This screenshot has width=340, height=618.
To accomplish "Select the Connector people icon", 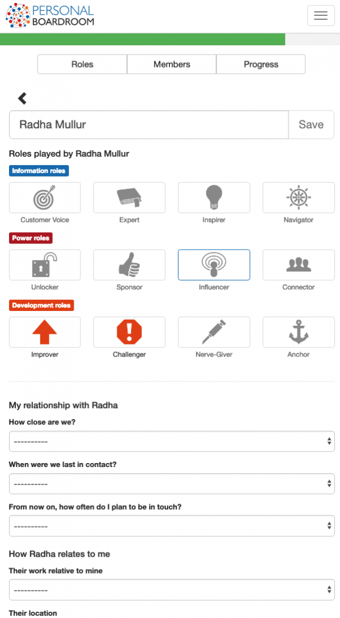I will pyautogui.click(x=299, y=265).
